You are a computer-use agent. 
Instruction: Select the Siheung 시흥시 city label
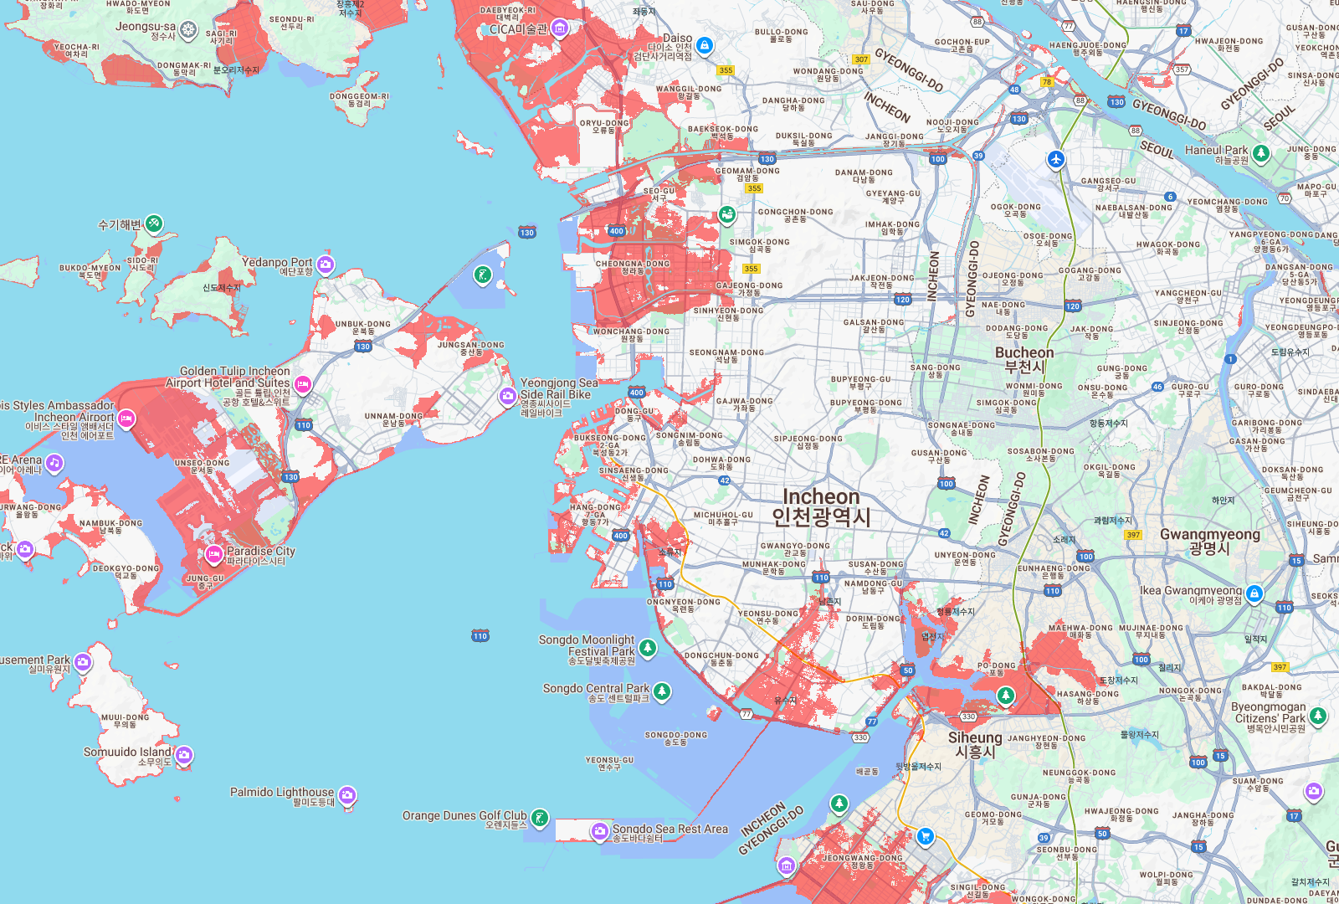click(x=975, y=744)
